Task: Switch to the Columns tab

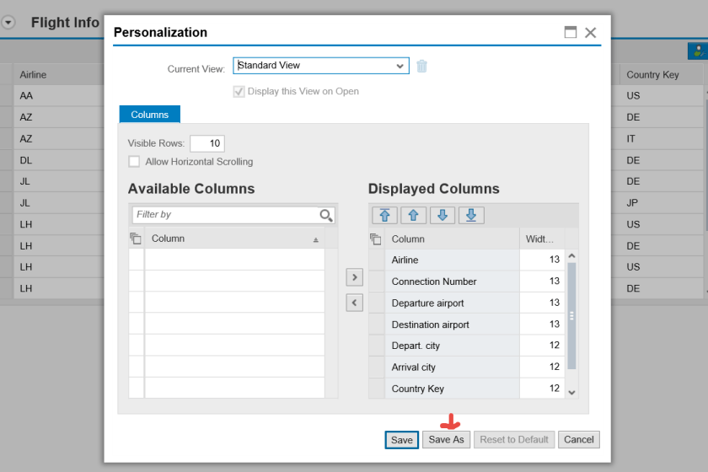Action: 149,115
